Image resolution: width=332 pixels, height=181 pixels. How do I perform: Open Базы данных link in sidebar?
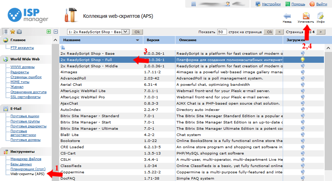[x=21, y=164]
